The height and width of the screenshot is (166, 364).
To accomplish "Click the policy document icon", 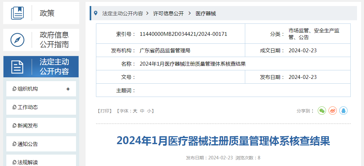I will tap(17, 13).
